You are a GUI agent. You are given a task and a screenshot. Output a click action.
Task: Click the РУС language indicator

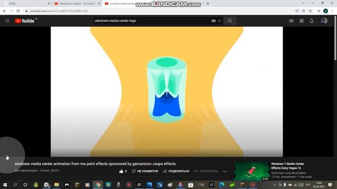point(308,185)
